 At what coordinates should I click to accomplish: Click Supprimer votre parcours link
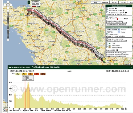[116, 56]
